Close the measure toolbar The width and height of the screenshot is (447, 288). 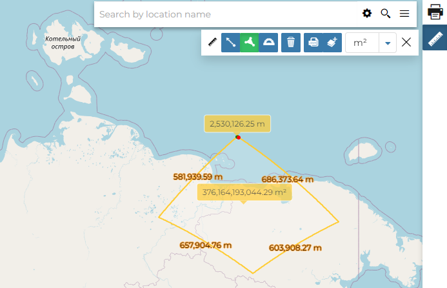pyautogui.click(x=406, y=43)
